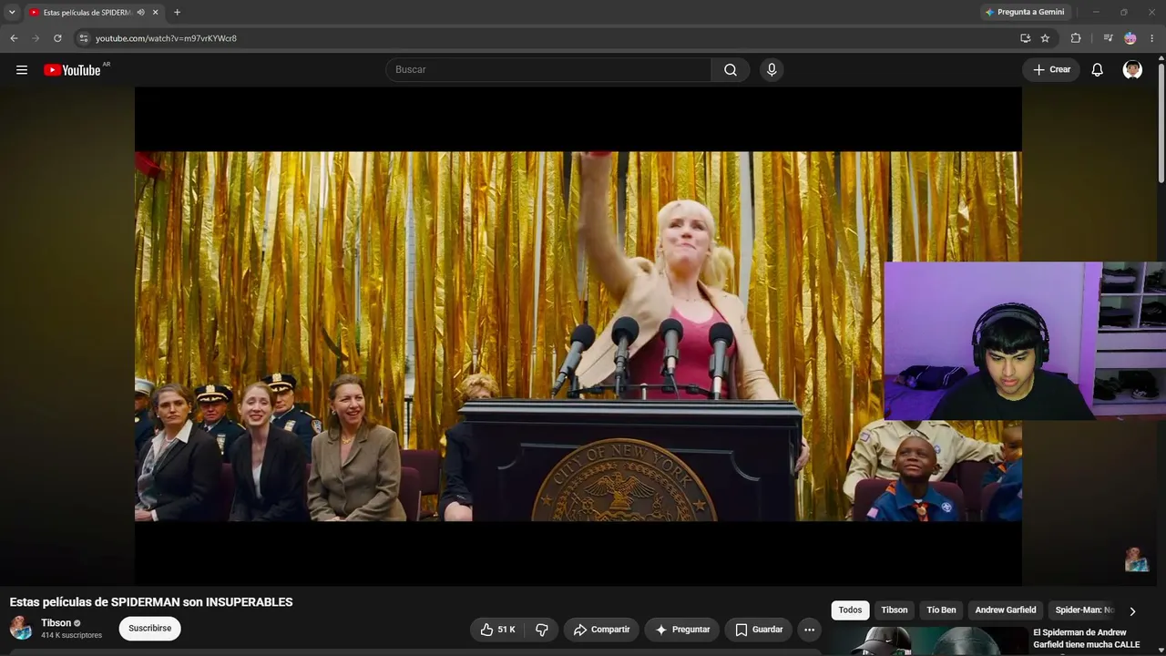View site information icon in address bar
Image resolution: width=1166 pixels, height=656 pixels.
pyautogui.click(x=84, y=38)
